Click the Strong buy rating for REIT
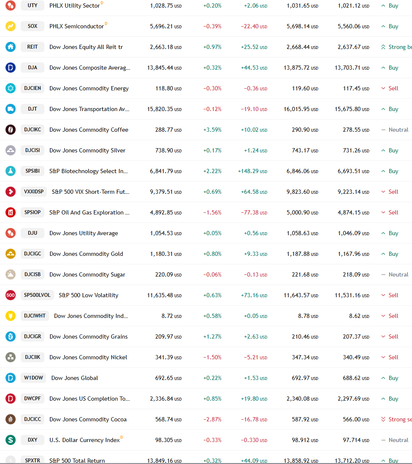This screenshot has width=412, height=464. click(x=396, y=47)
